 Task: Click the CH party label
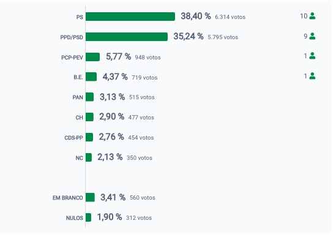[79, 118]
